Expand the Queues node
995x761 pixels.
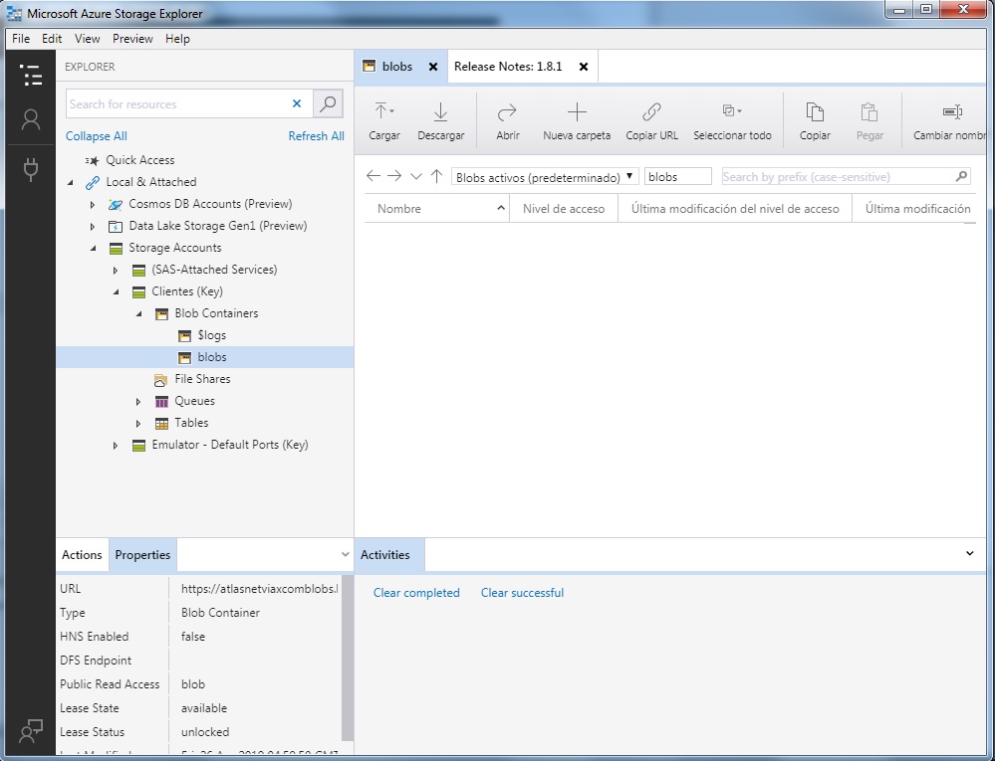click(138, 402)
